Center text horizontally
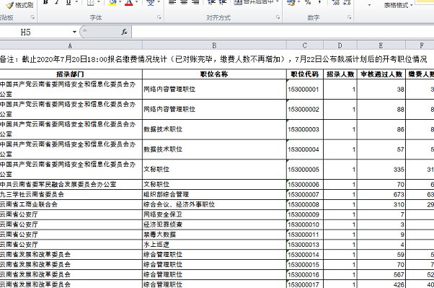 coord(184,2)
